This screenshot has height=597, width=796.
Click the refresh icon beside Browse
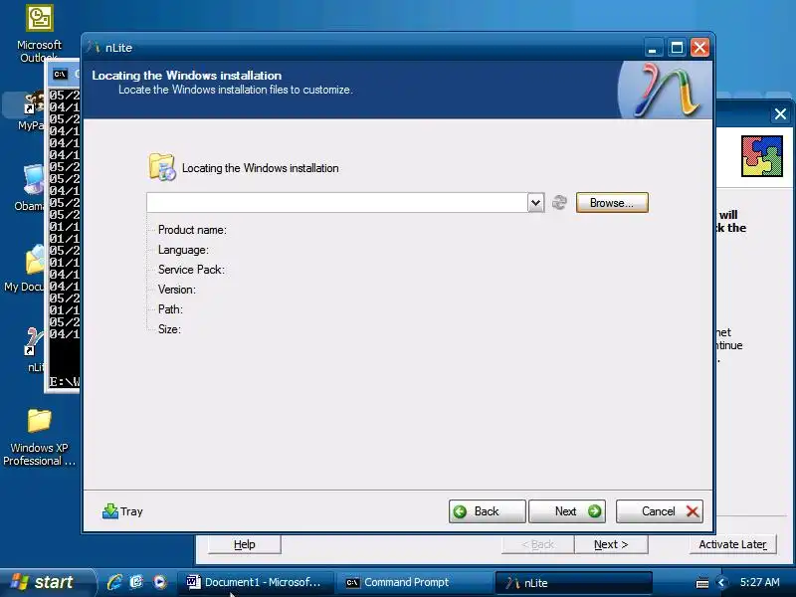pos(559,203)
